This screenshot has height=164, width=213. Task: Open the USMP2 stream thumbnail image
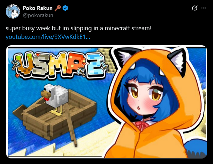[106, 102]
